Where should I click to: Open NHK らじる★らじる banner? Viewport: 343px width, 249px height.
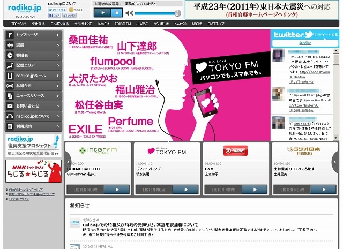coord(33,171)
